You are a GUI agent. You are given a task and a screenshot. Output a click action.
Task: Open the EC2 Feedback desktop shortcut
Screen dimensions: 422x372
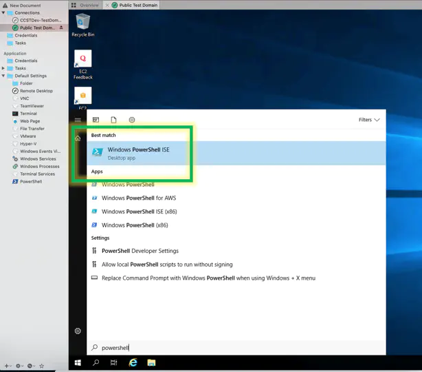(x=83, y=65)
